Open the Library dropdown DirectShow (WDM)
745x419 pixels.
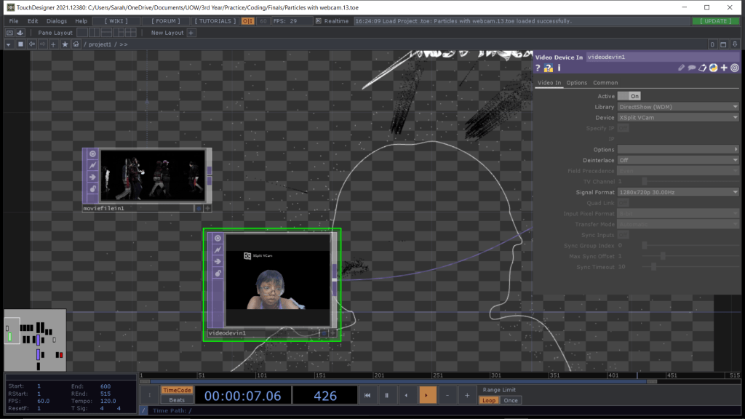pyautogui.click(x=678, y=107)
